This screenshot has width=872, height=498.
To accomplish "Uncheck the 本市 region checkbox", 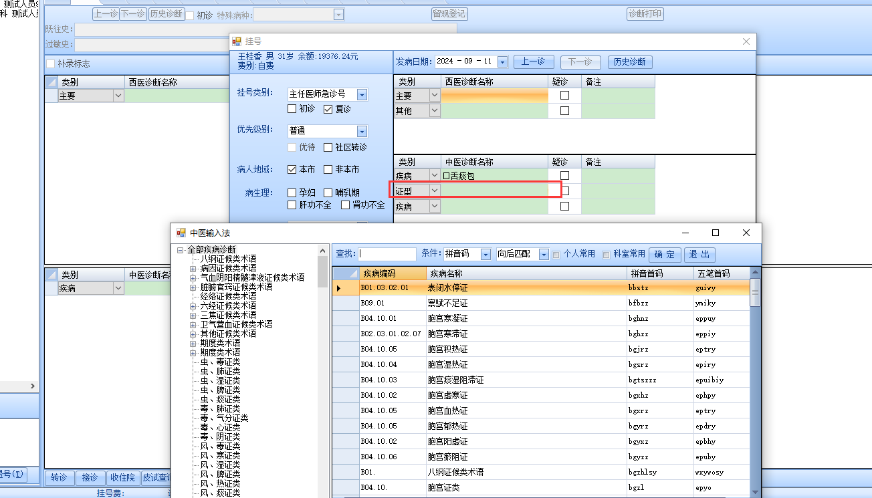I will (x=292, y=170).
